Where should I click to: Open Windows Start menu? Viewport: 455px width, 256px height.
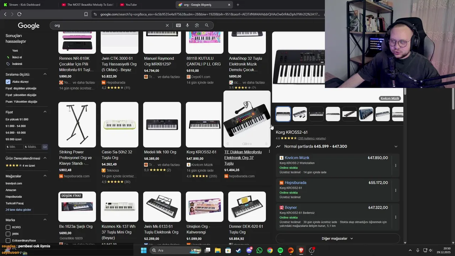tap(144, 250)
